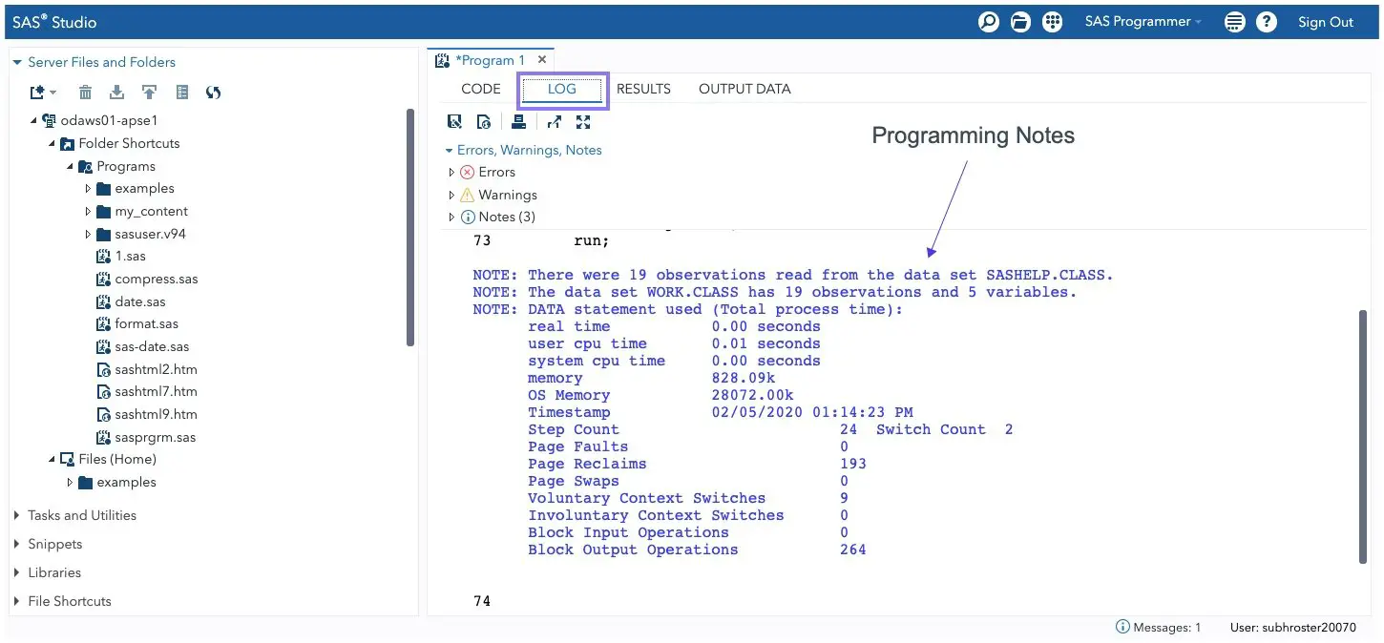Open the OUTPUT DATA tab
Viewport: 1384px width, 643px height.
[744, 89]
